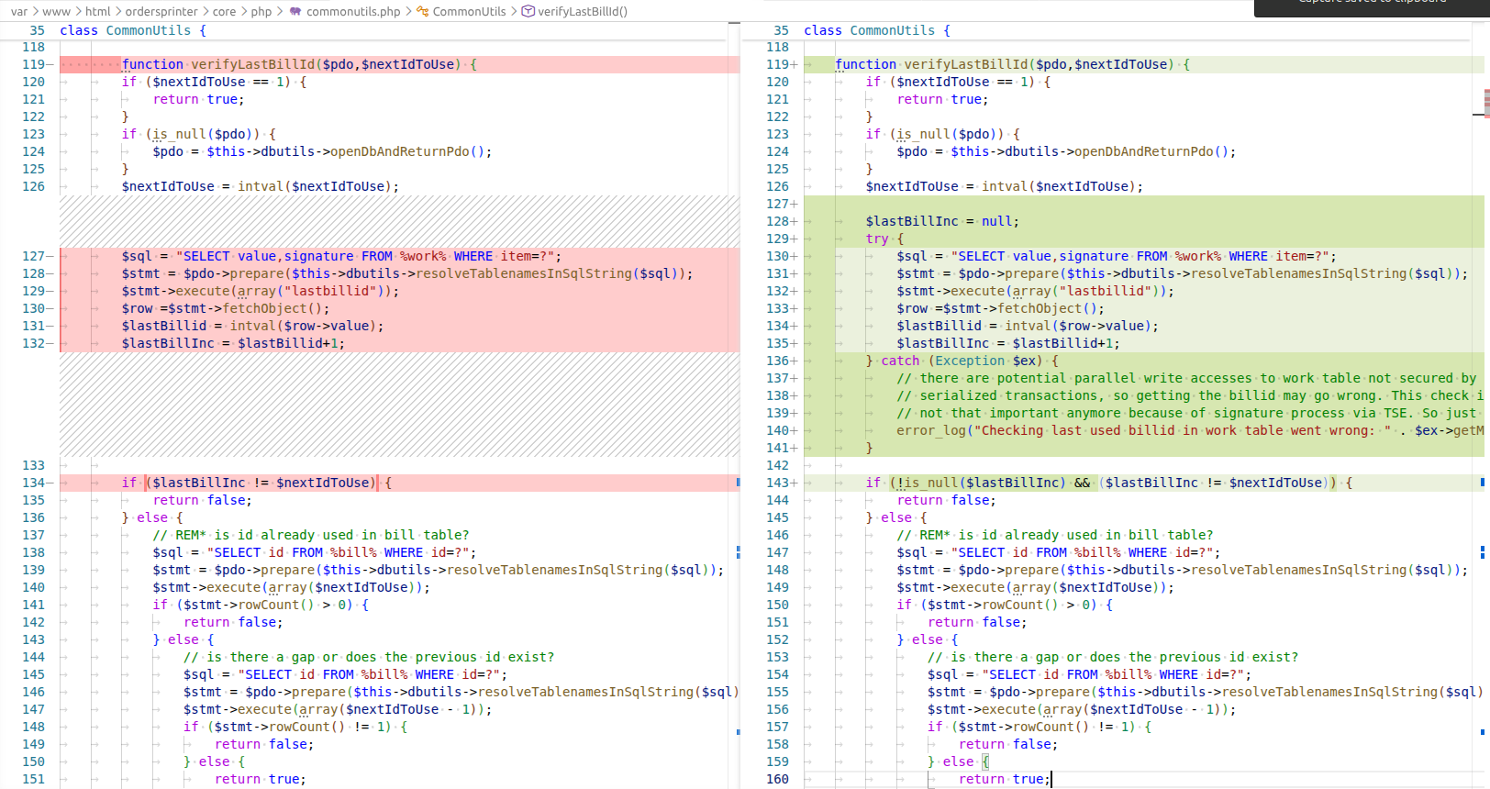The image size is (1490, 789).
Task: Click sticky 'class CommonUtils {' header in right pane
Action: (x=877, y=30)
